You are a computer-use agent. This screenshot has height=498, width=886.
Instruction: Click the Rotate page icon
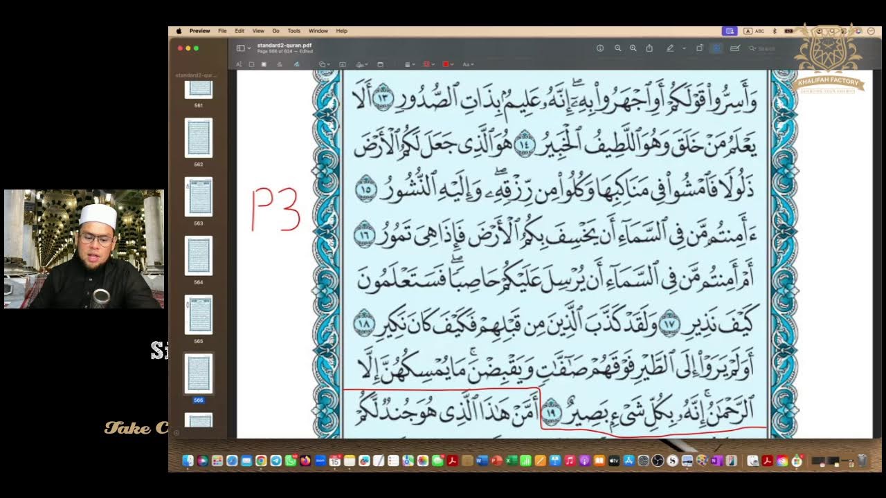pos(699,48)
